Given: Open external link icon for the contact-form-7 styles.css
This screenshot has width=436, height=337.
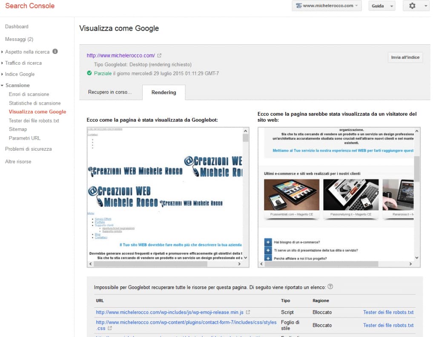Looking at the screenshot, I should [x=110, y=328].
